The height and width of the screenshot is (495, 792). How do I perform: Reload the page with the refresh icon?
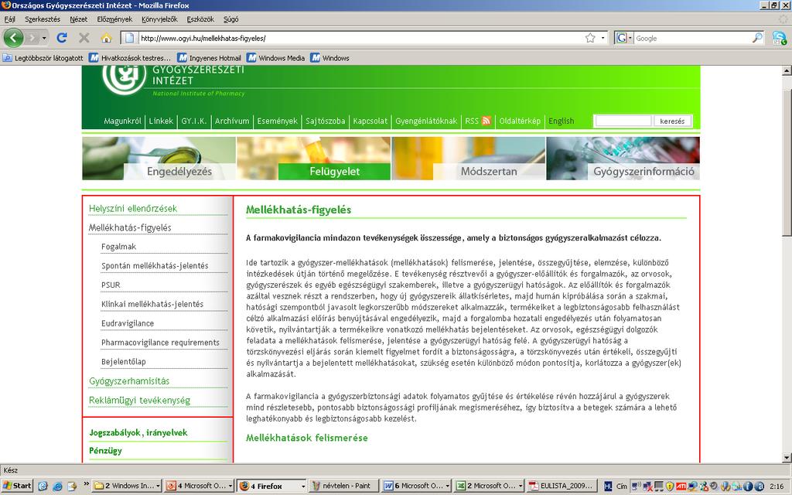62,38
